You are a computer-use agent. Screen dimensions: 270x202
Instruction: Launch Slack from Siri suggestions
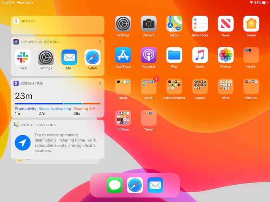pyautogui.click(x=22, y=58)
